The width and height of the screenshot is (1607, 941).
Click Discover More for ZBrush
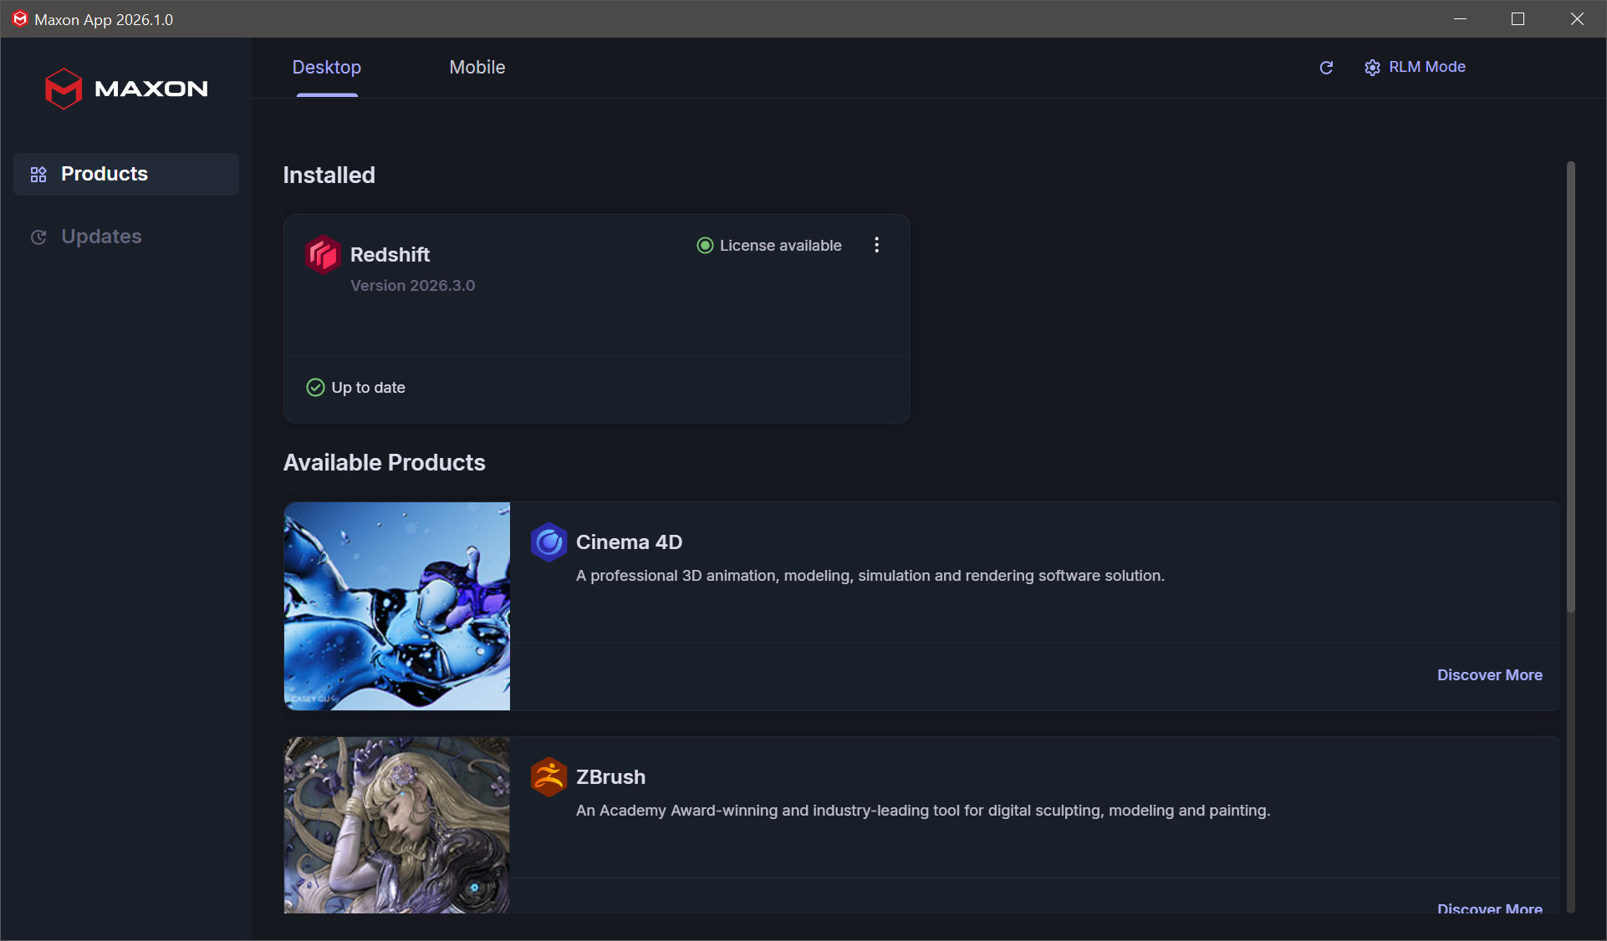pos(1490,908)
